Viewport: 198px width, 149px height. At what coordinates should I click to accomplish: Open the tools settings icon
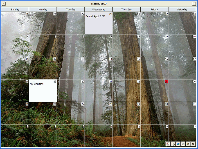pyautogui.click(x=188, y=144)
